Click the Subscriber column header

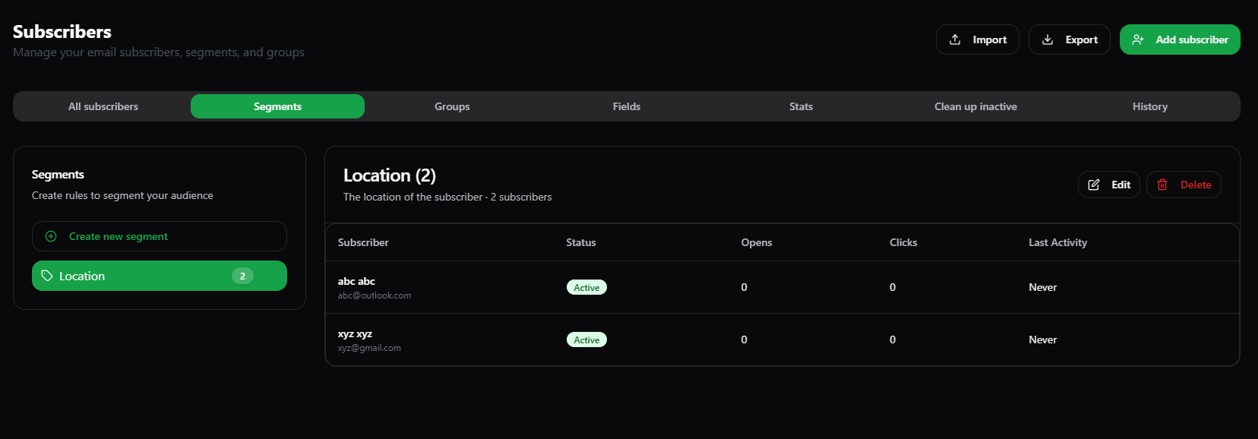click(363, 242)
